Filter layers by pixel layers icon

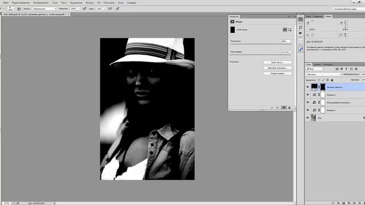[x=337, y=69]
